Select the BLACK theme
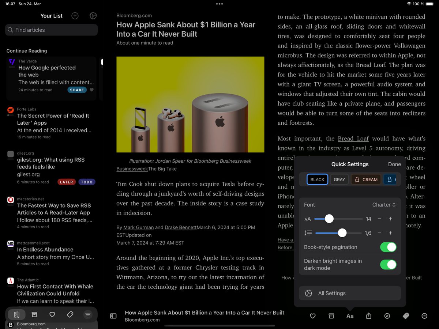Image resolution: width=439 pixels, height=329 pixels. 317,179
